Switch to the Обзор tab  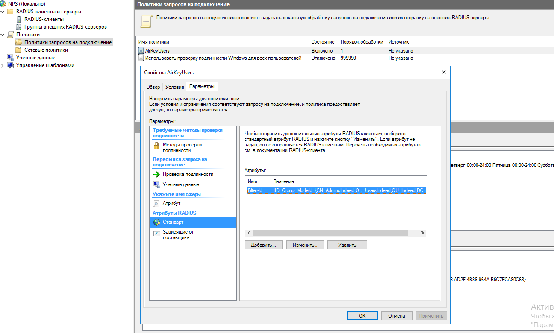[x=153, y=87]
